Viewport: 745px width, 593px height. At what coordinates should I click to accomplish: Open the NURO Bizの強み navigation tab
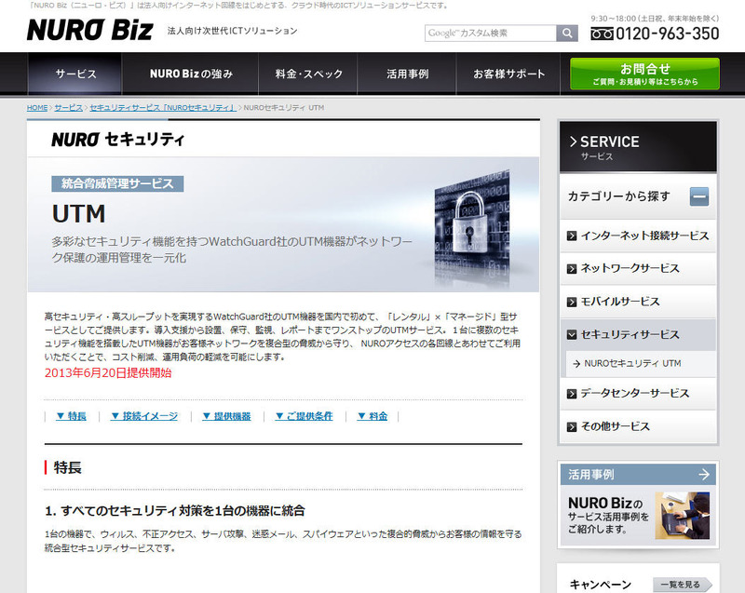191,74
